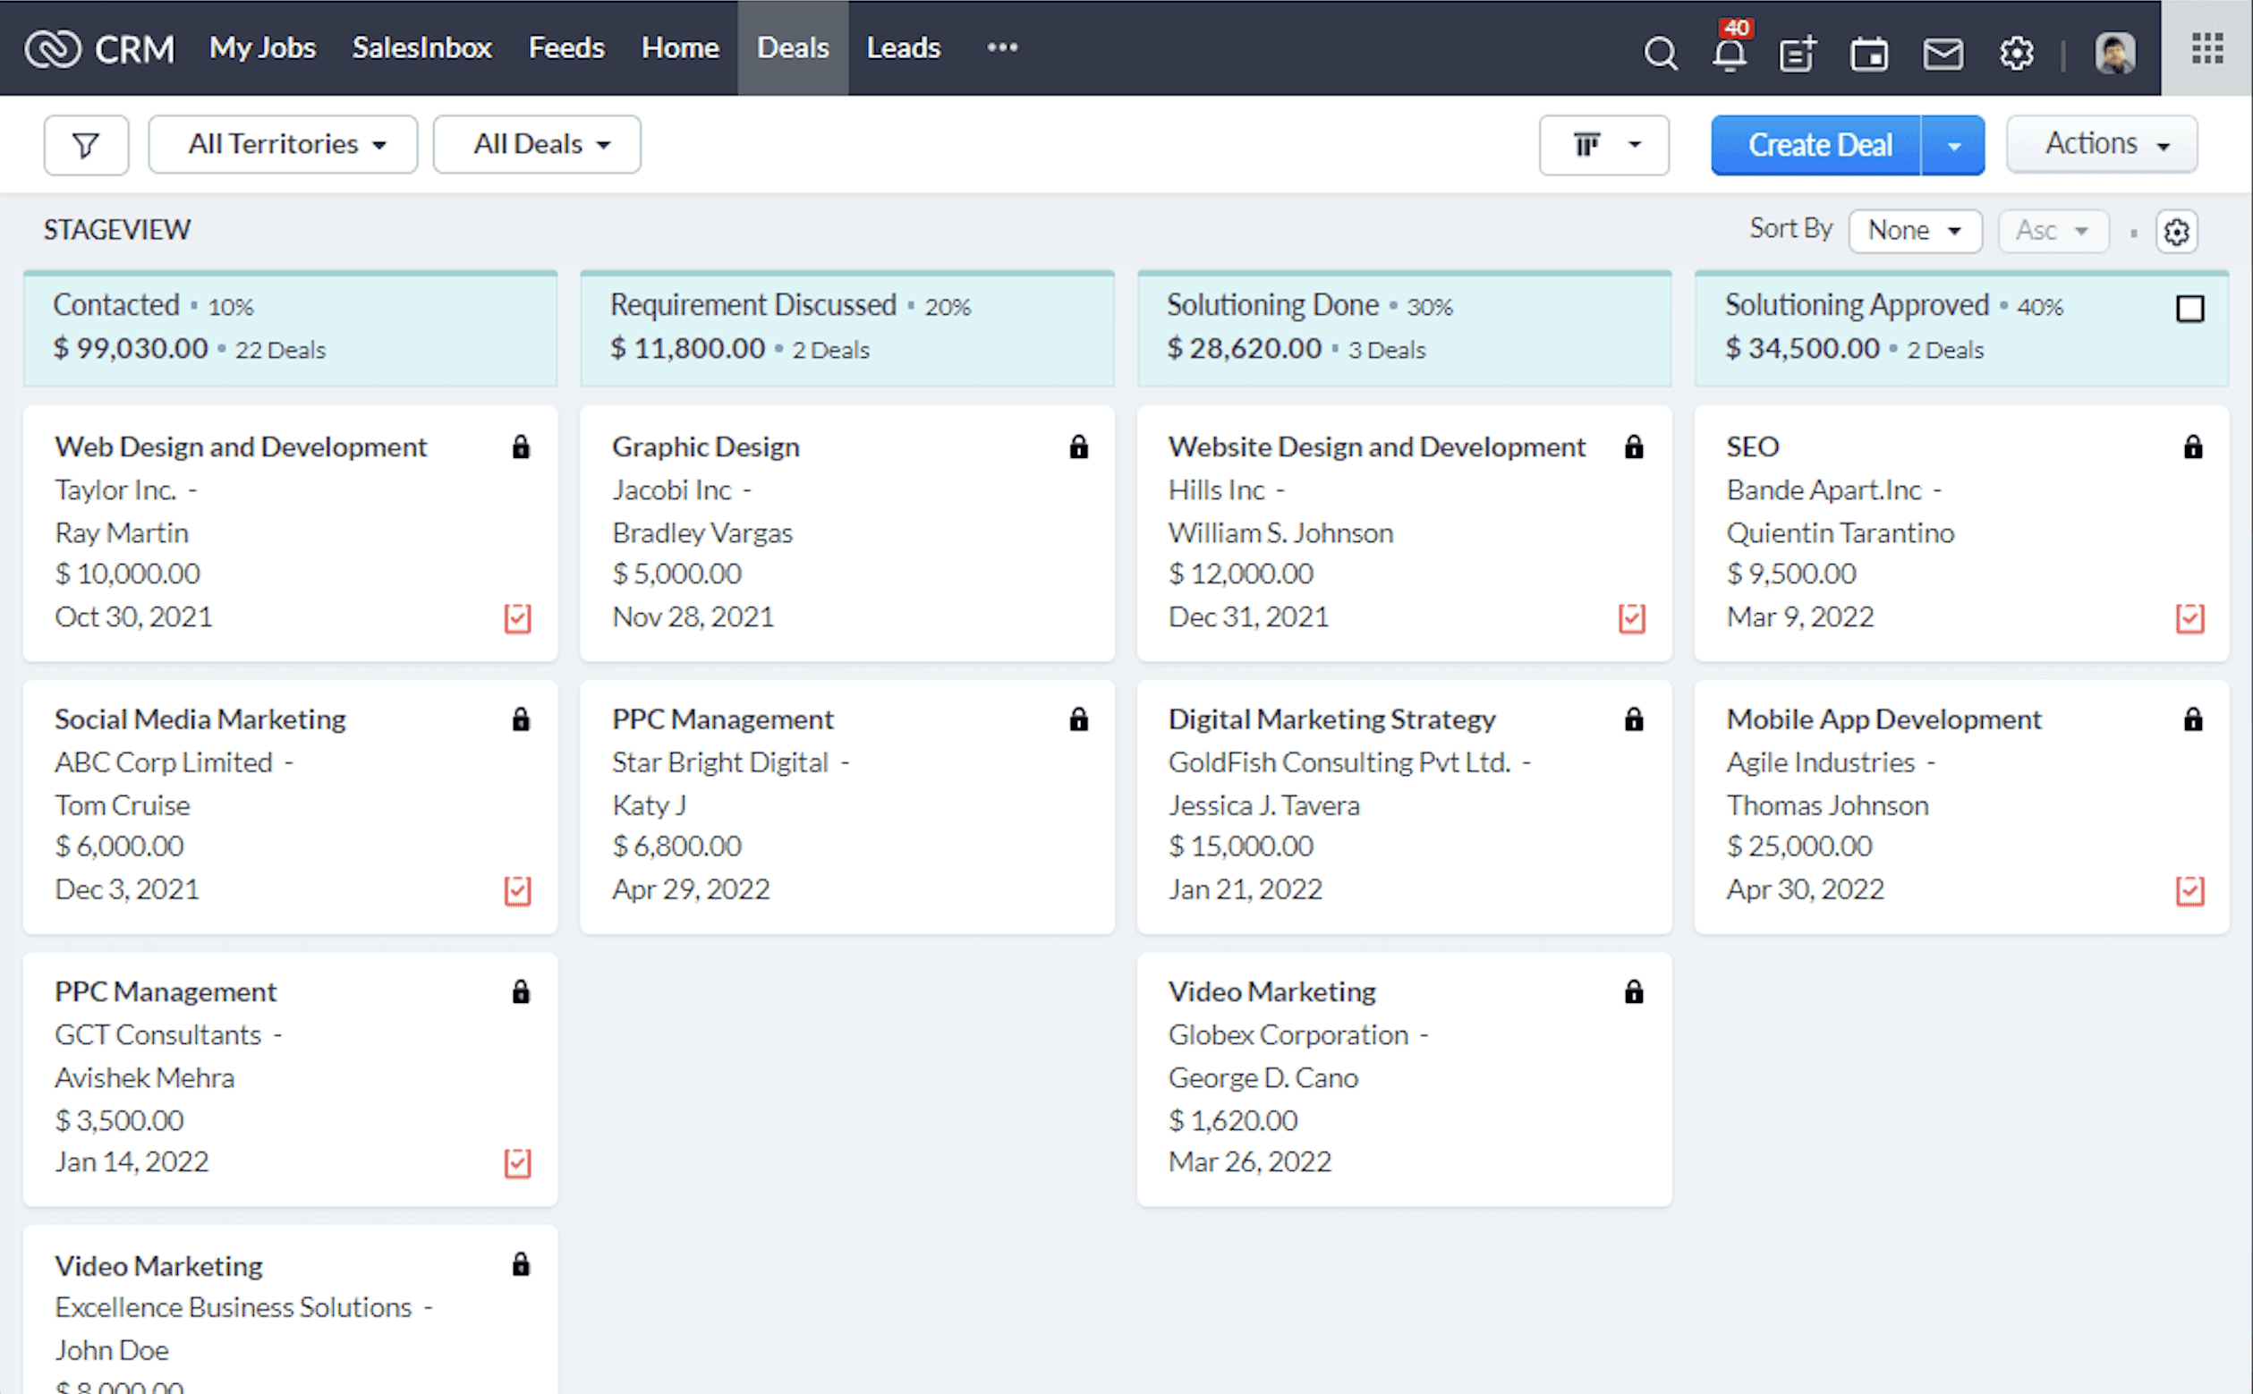Open the Digital Marketing Strategy deal
The height and width of the screenshot is (1394, 2253).
pyautogui.click(x=1331, y=719)
